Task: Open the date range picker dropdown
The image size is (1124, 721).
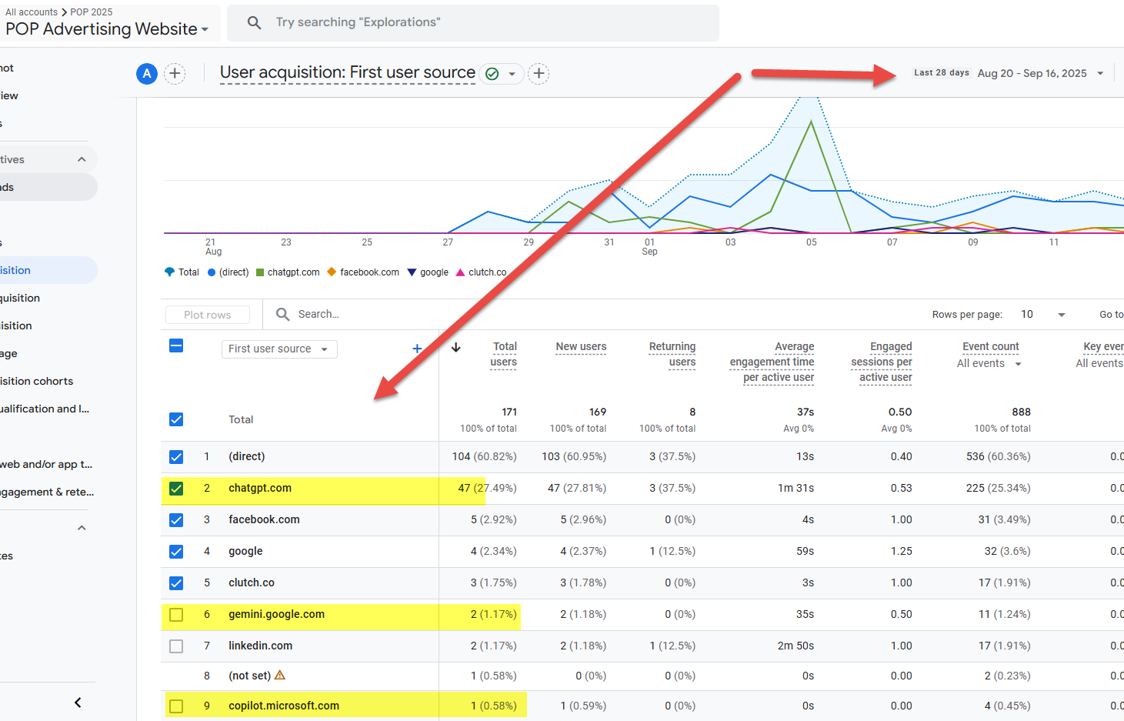Action: [x=1100, y=74]
